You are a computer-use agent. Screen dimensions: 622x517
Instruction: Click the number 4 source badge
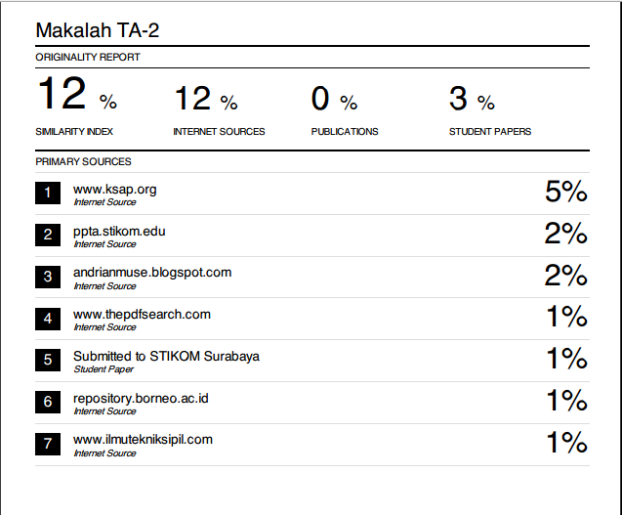pos(47,319)
